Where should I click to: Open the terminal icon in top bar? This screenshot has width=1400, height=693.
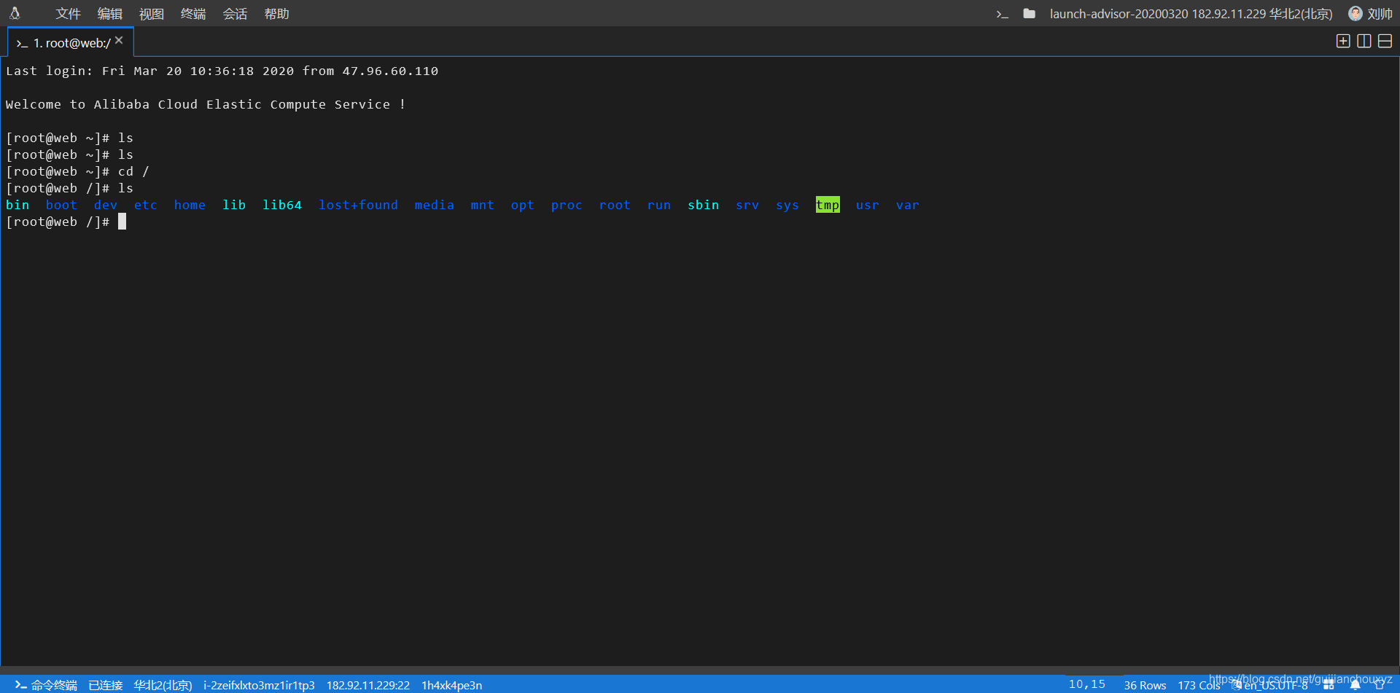(1003, 14)
